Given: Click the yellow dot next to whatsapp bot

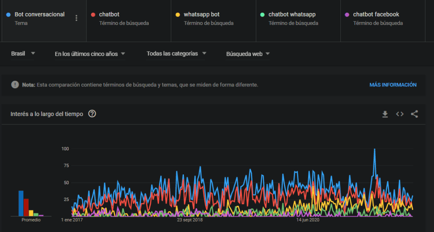Looking at the screenshot, I should tap(178, 15).
